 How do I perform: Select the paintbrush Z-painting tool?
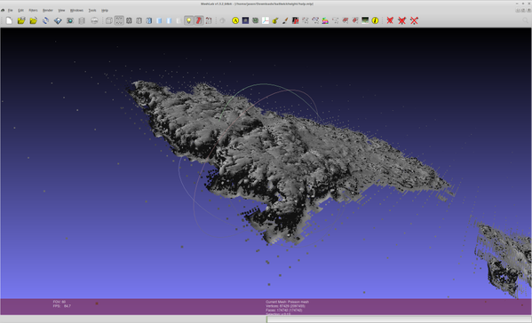(x=285, y=20)
